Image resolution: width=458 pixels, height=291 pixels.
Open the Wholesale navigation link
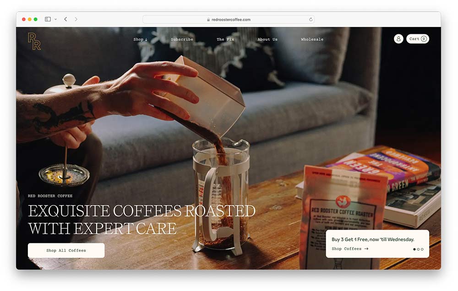(x=312, y=39)
